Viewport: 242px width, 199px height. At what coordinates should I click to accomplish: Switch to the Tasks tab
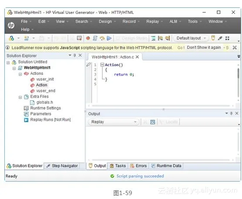pyautogui.click(x=118, y=166)
